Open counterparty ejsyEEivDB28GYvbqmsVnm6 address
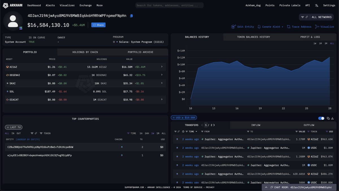The image size is (339, 191). (x=40, y=155)
